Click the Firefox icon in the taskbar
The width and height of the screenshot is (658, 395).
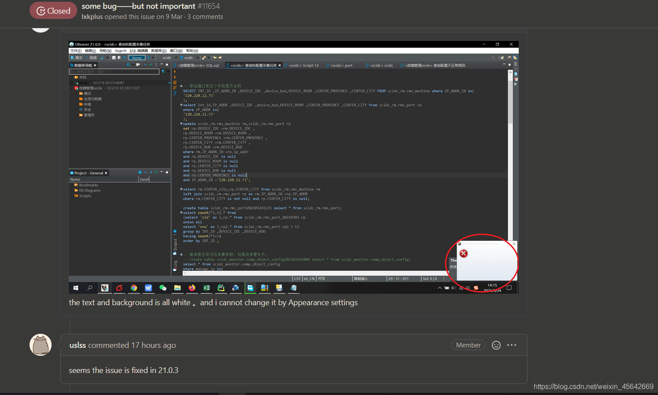[192, 288]
